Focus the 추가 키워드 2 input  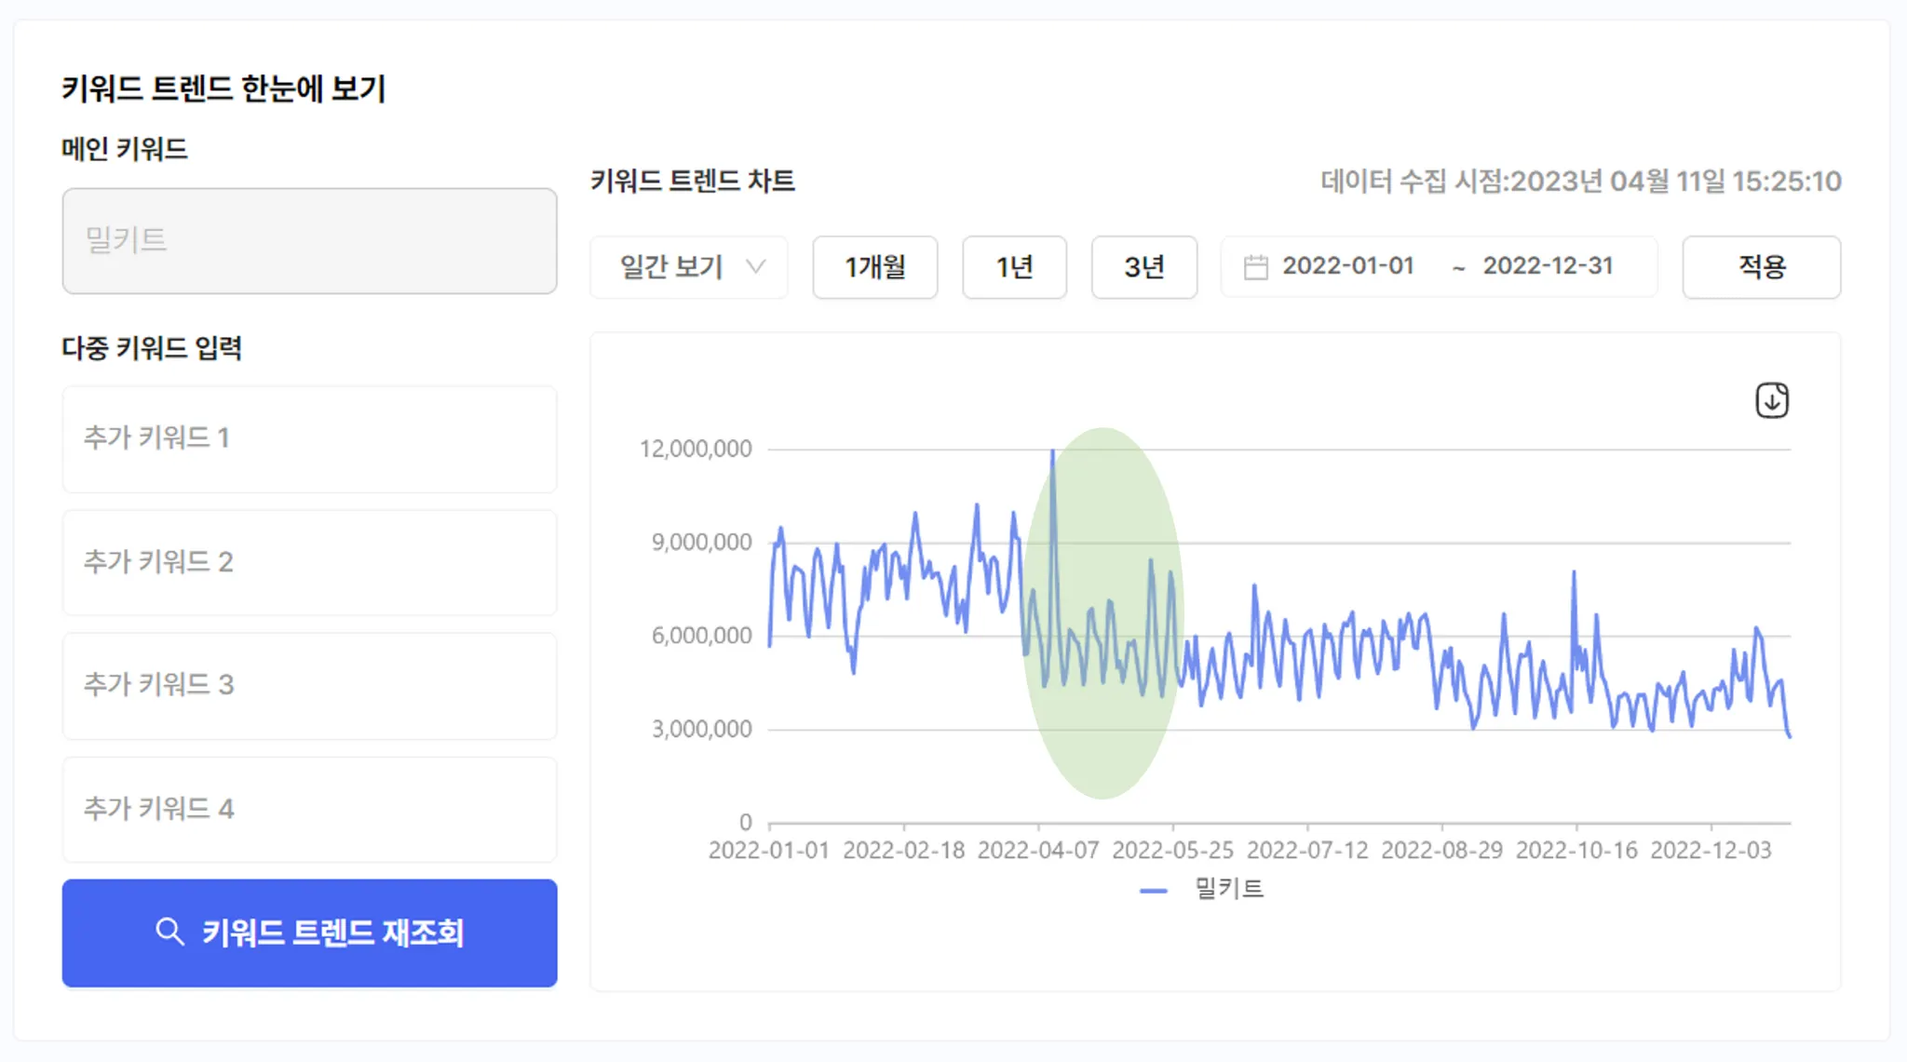click(x=309, y=562)
